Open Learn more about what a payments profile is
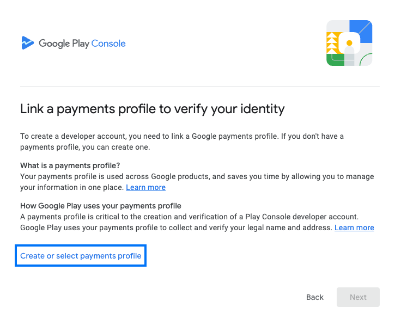The image size is (401, 326). [x=145, y=187]
